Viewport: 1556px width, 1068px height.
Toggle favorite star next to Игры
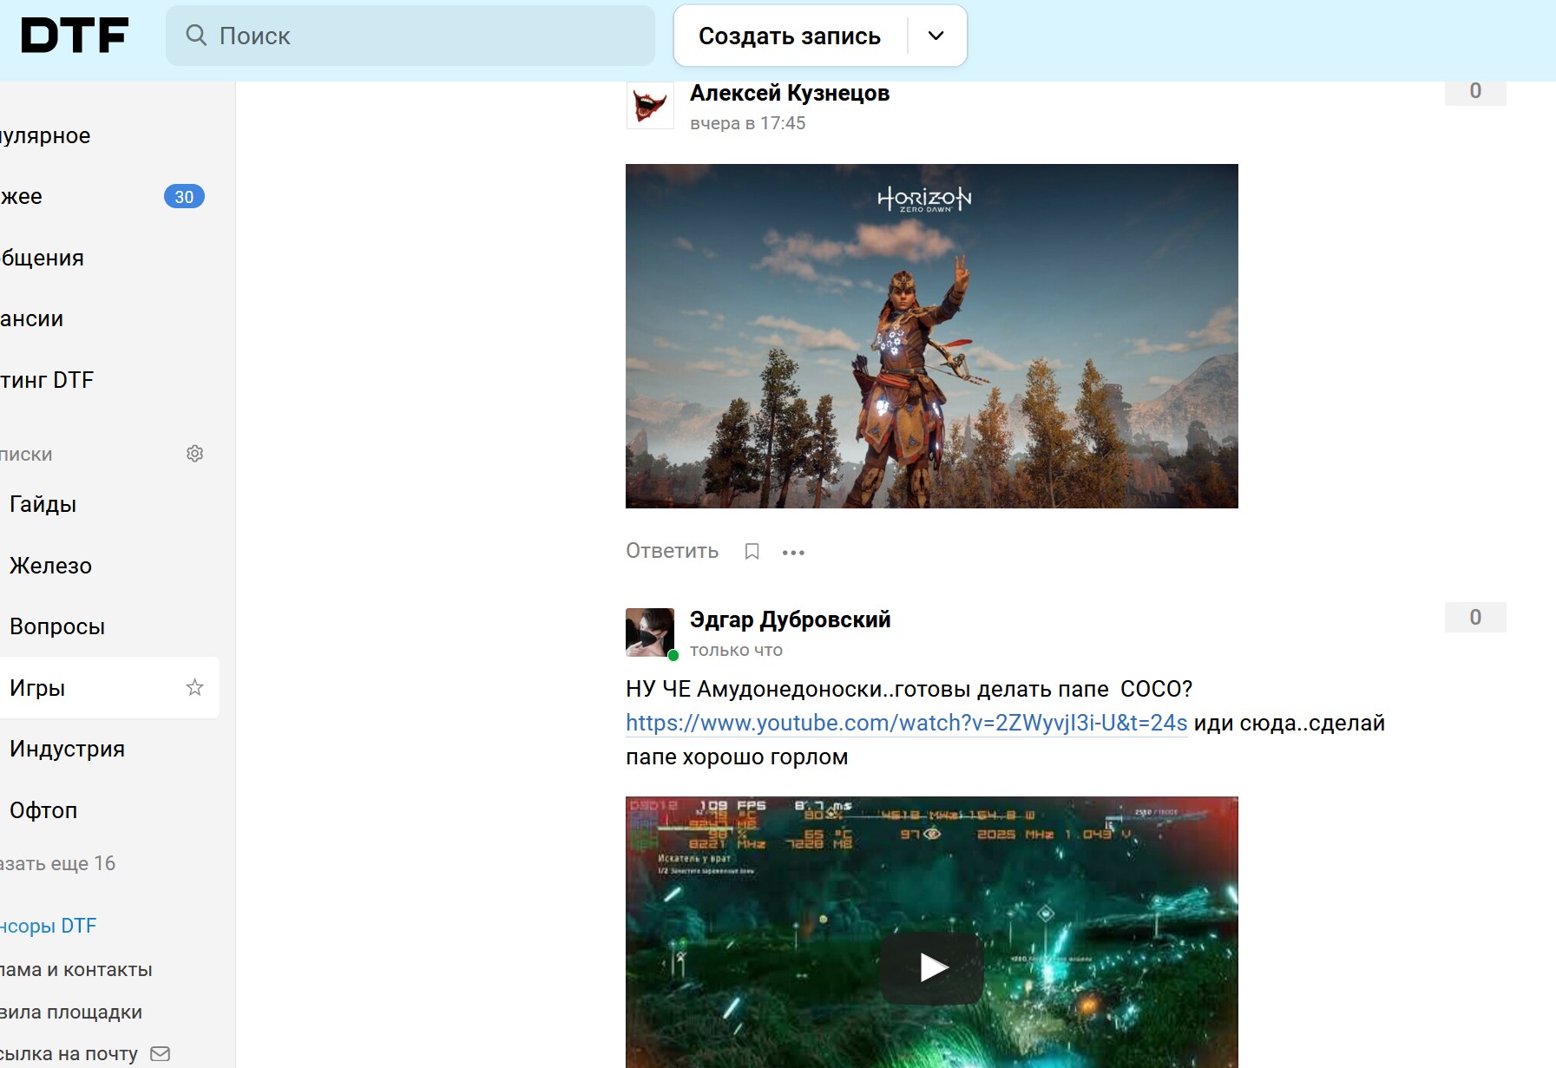point(194,688)
